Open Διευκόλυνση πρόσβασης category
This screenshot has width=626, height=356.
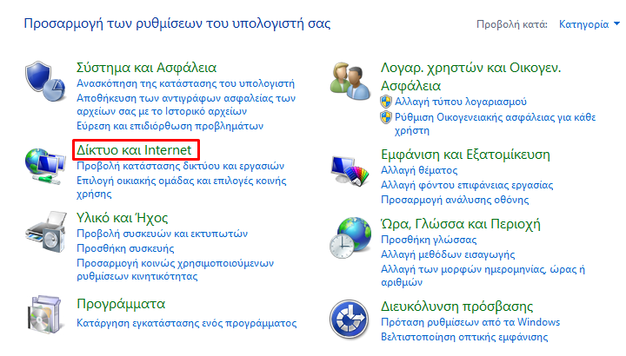point(456,307)
